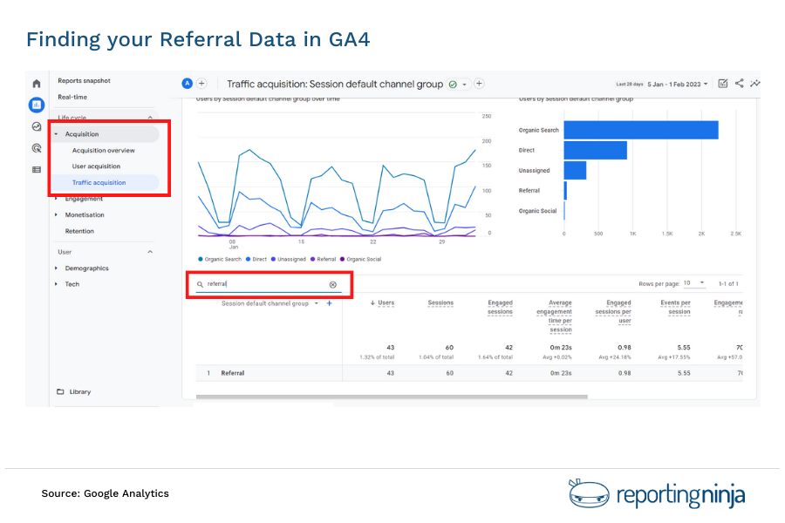
Task: Clear the referral search with X icon
Action: click(333, 284)
